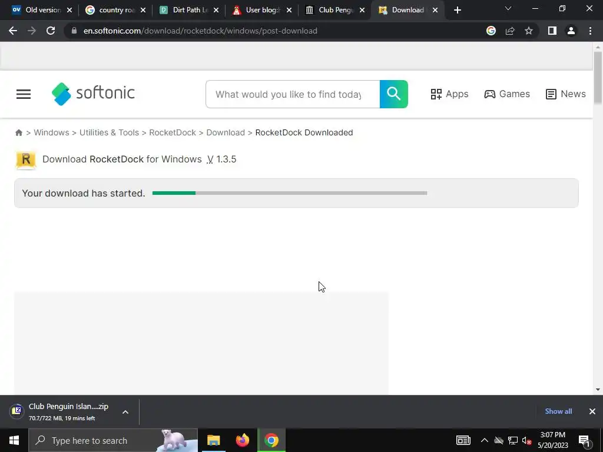
Task: Open the Utilities & Tools breadcrumb link
Action: point(109,132)
